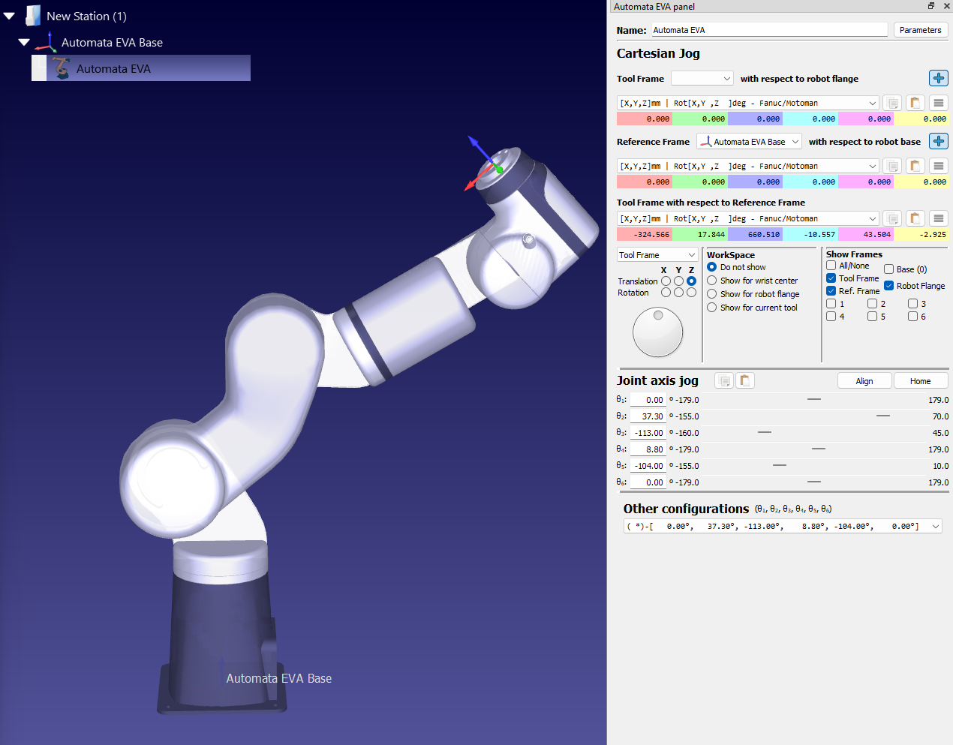Select Translation X jog radio button
Viewport: 953px width, 745px height.
tap(666, 281)
